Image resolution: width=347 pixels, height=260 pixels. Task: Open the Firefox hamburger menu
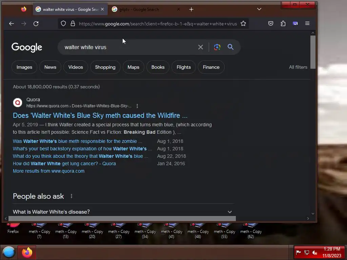pyautogui.click(x=307, y=23)
